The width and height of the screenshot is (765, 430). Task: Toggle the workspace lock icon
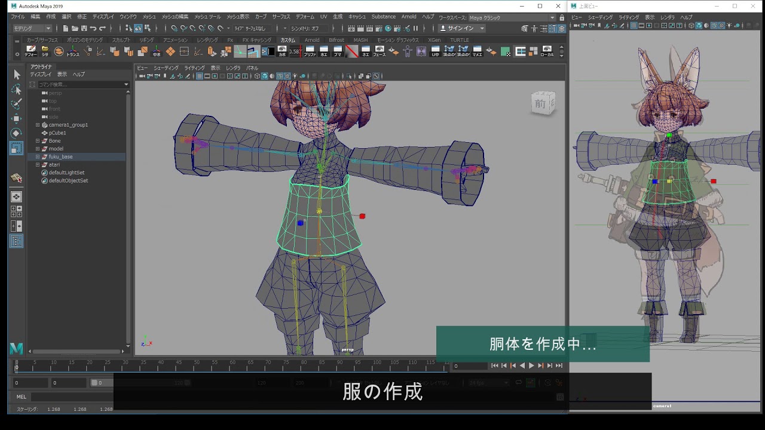pos(561,18)
